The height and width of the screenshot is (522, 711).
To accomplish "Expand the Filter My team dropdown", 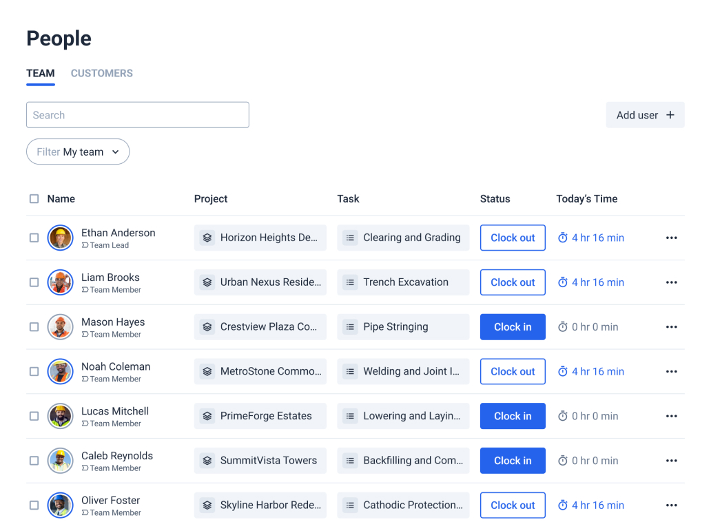I will coord(78,152).
